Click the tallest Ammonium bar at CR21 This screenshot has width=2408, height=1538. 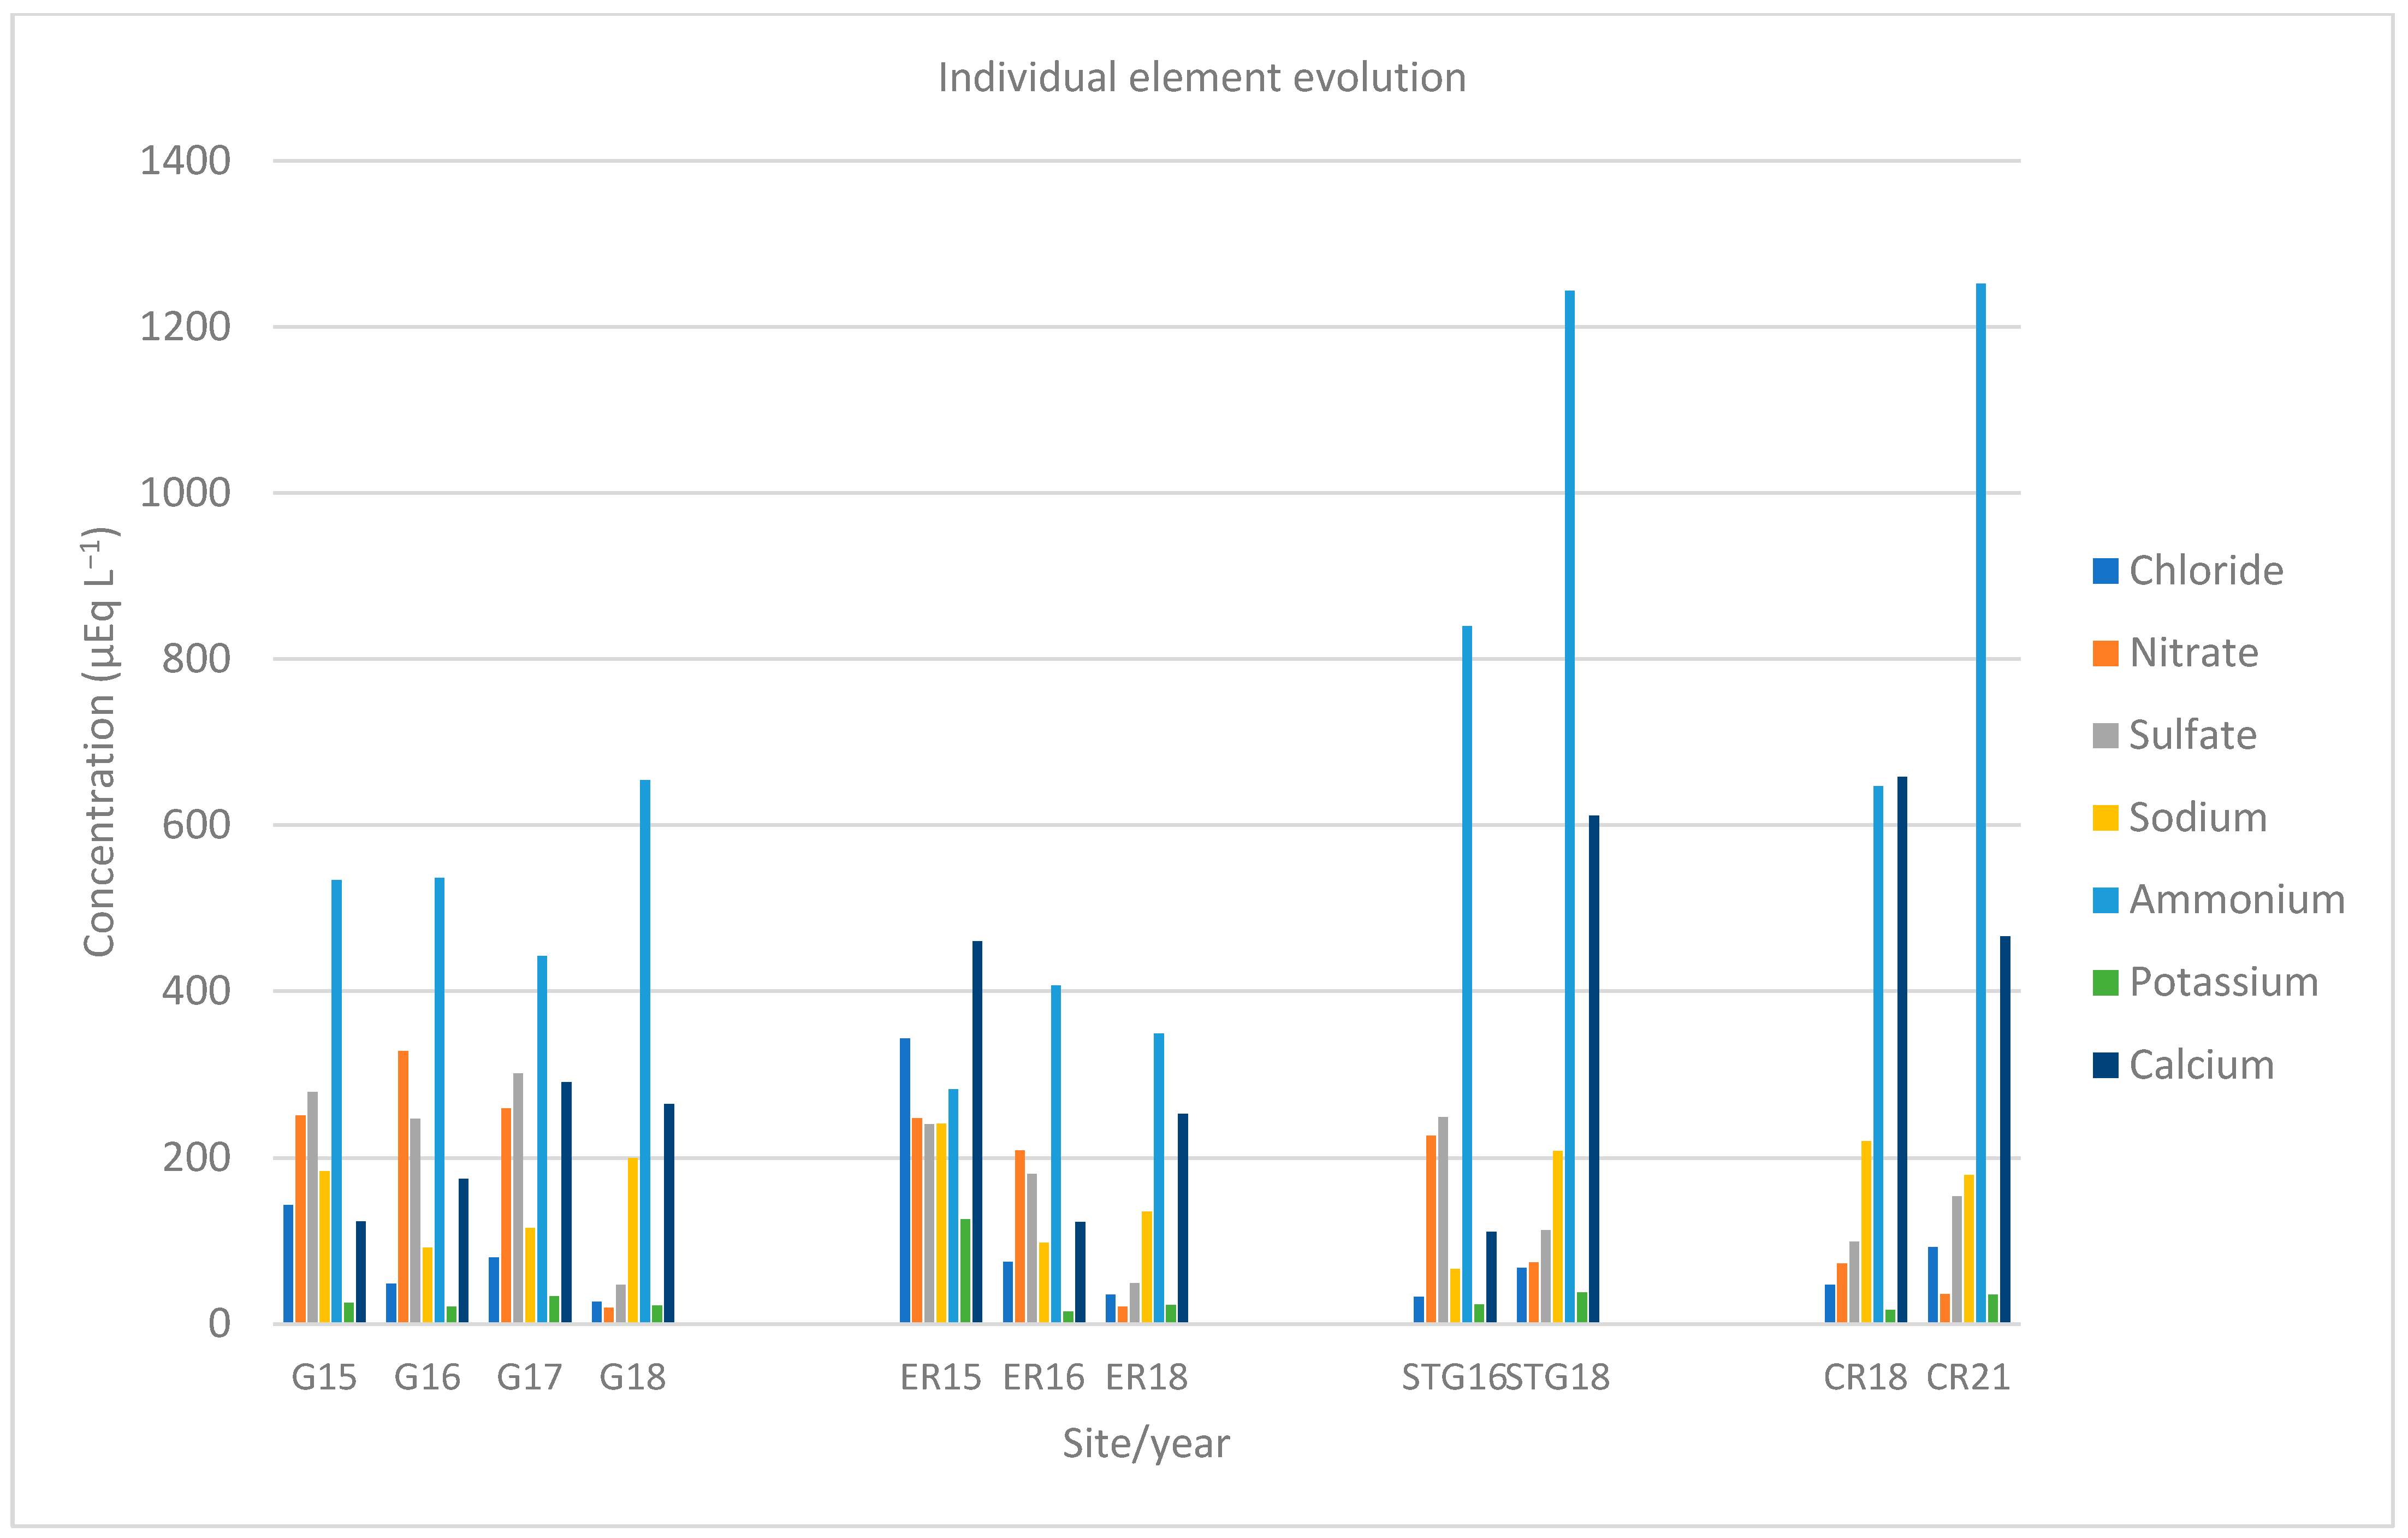point(1980,800)
